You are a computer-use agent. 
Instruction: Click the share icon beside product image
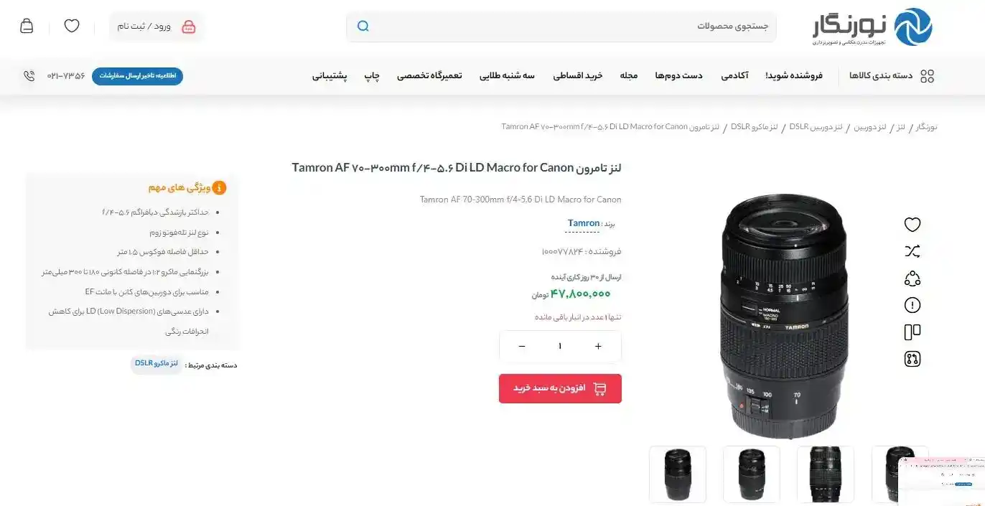click(912, 278)
